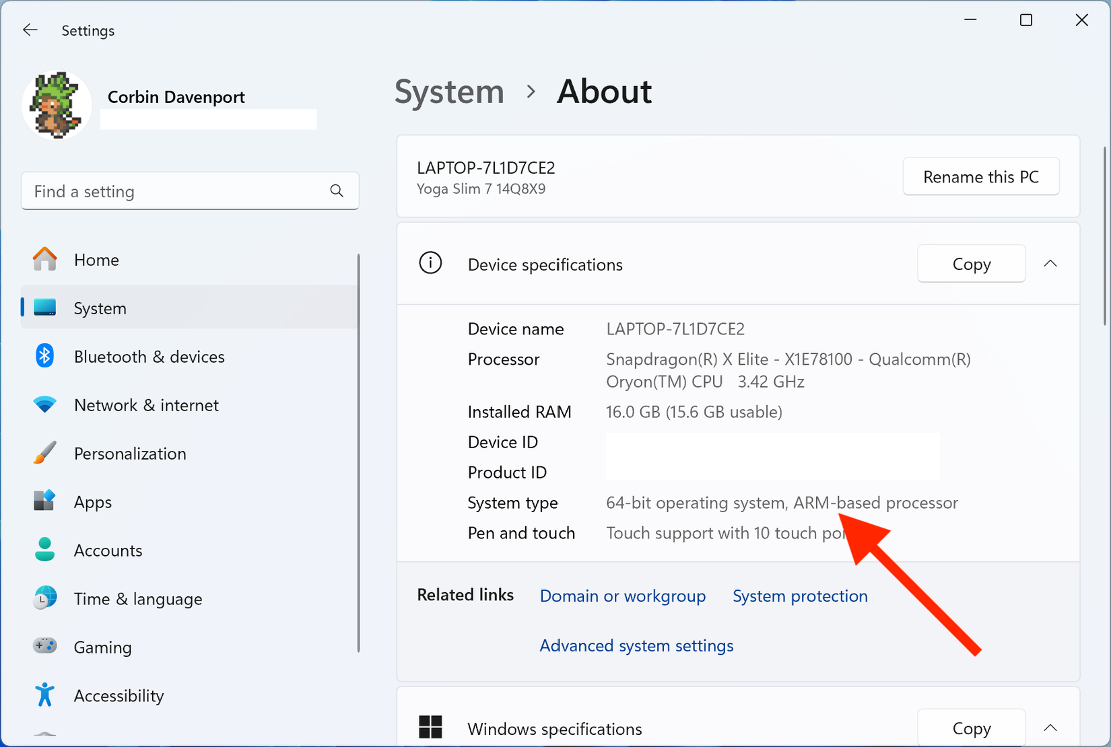Click the back arrow in Settings
The image size is (1111, 747).
(x=30, y=30)
